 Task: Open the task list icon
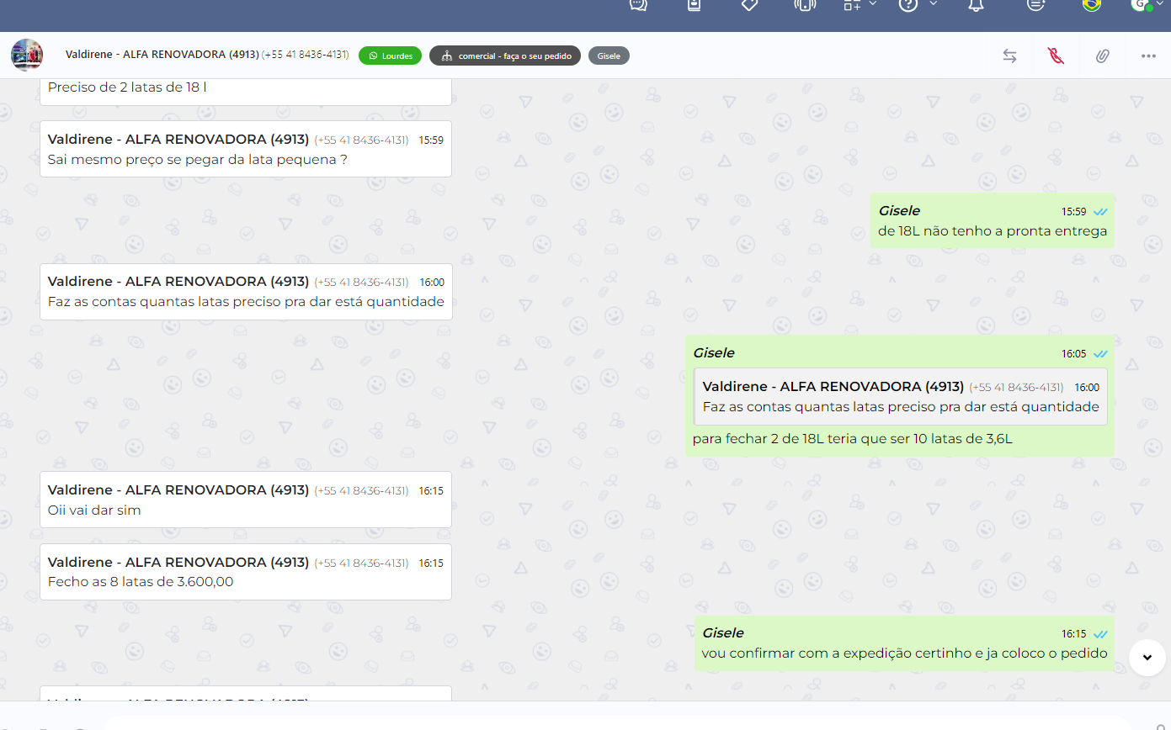[1036, 5]
